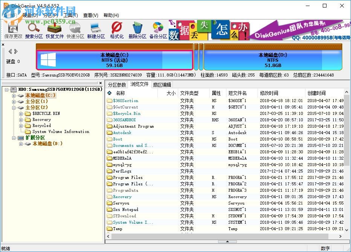Open the 备份分区 (Backup Partition) tool
The image size is (351, 252).
[x=158, y=29]
